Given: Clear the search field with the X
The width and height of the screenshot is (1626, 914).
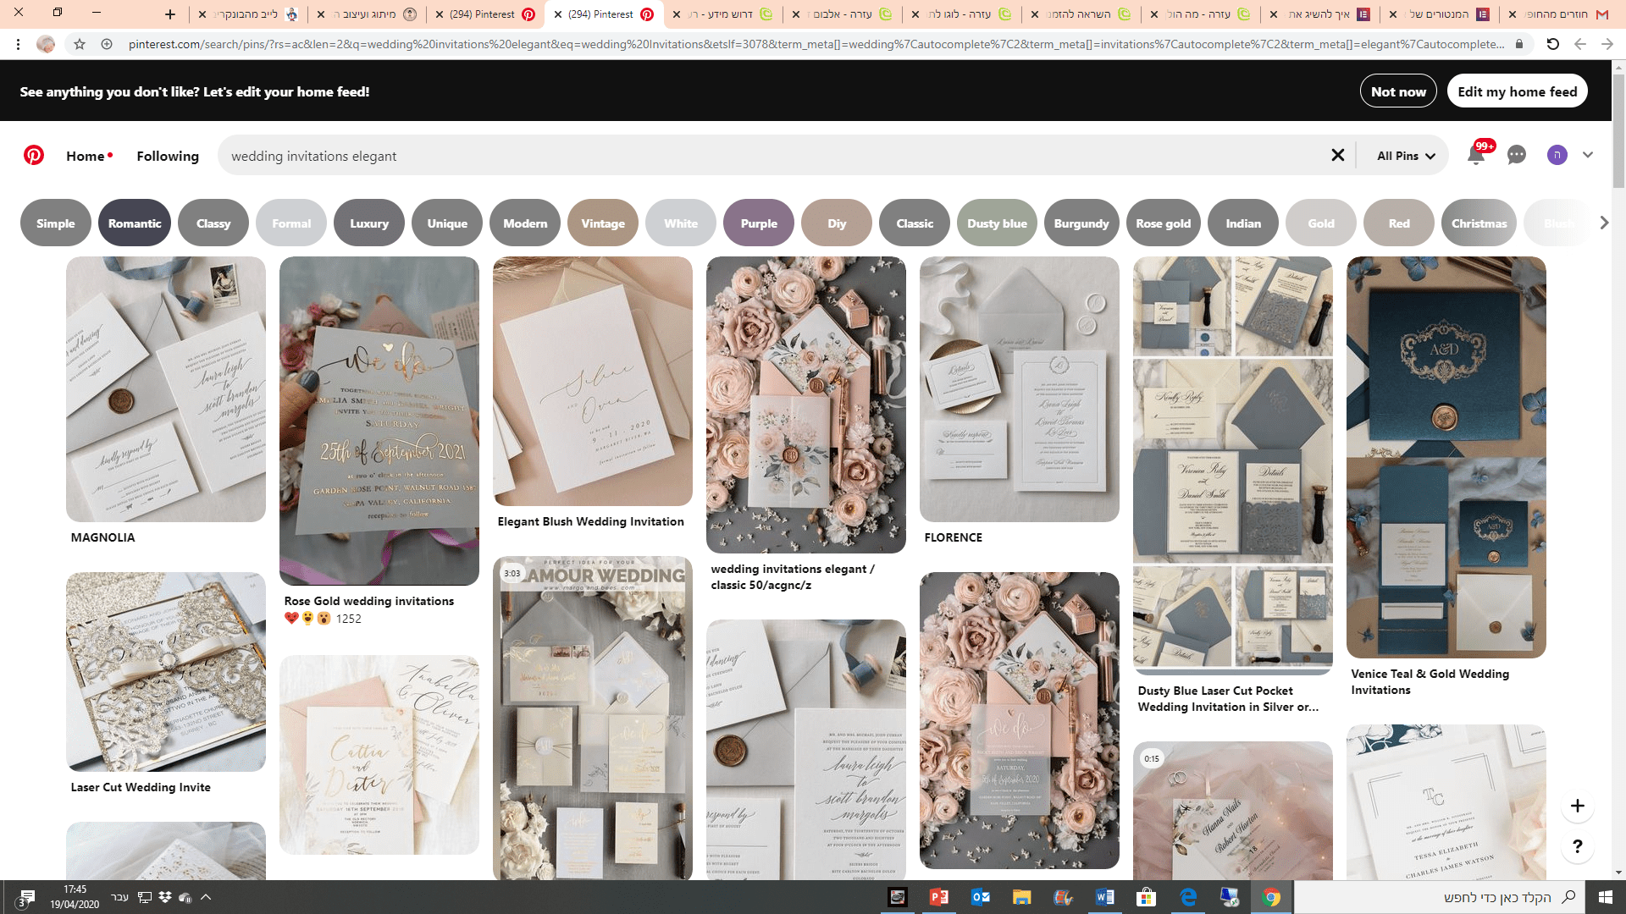Looking at the screenshot, I should tap(1337, 156).
